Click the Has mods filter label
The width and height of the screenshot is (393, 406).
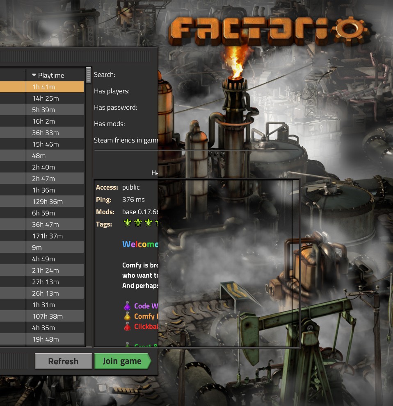click(x=110, y=124)
